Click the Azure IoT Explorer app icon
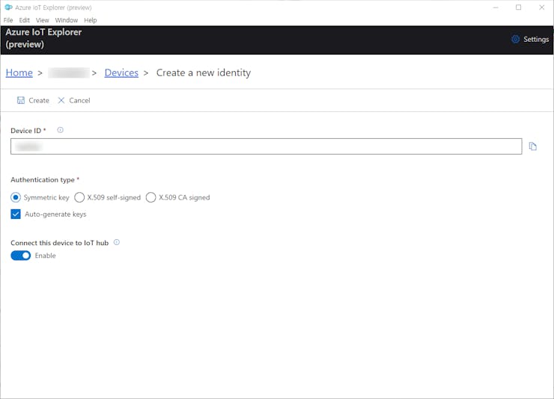This screenshot has width=554, height=399. [x=8, y=7]
